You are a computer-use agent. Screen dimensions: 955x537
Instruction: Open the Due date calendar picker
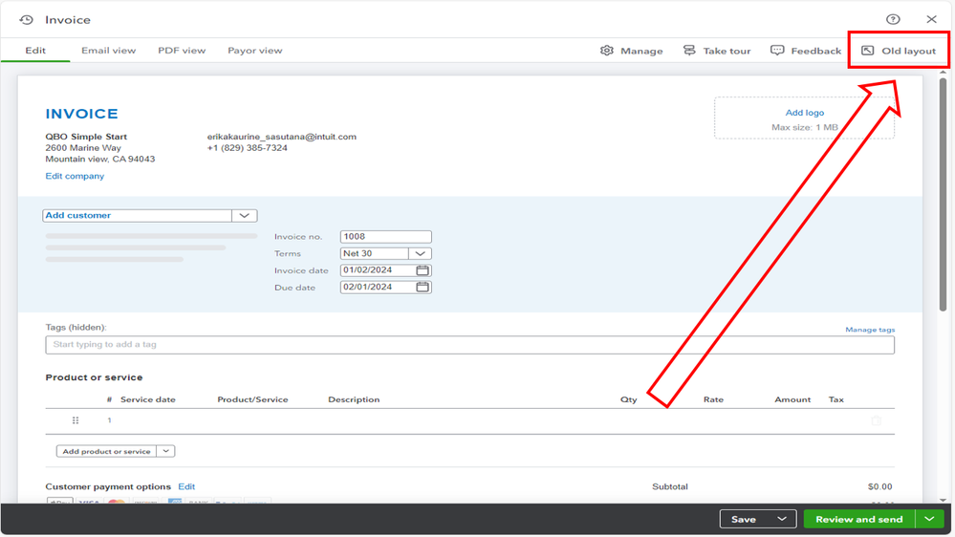(x=423, y=287)
